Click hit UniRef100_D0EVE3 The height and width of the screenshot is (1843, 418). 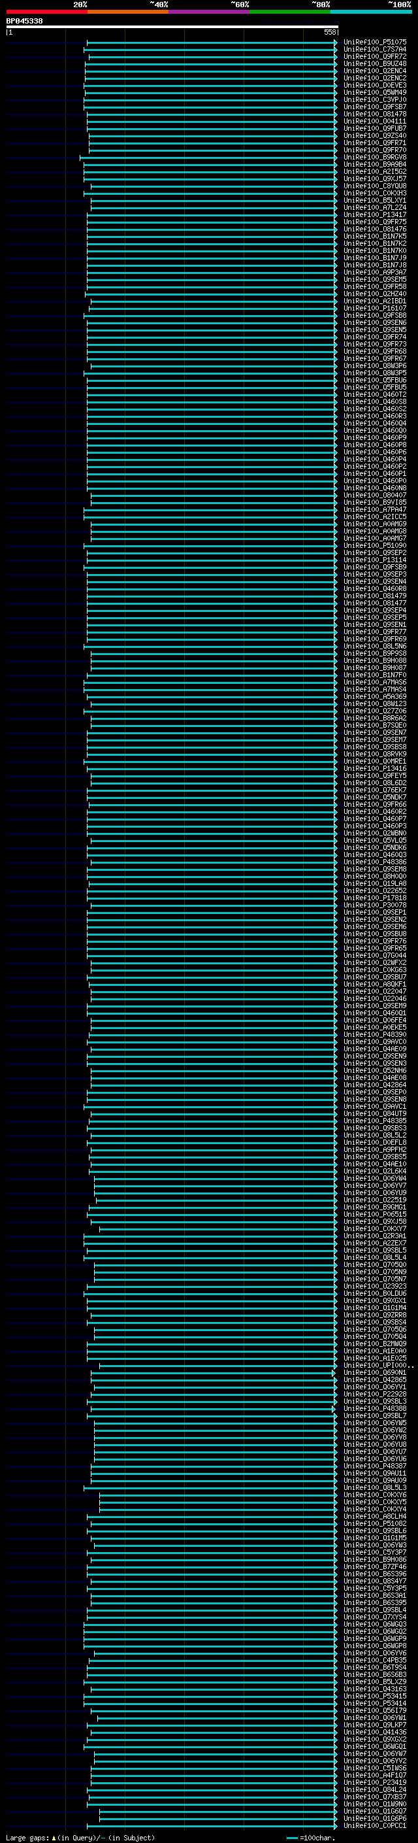tap(375, 85)
